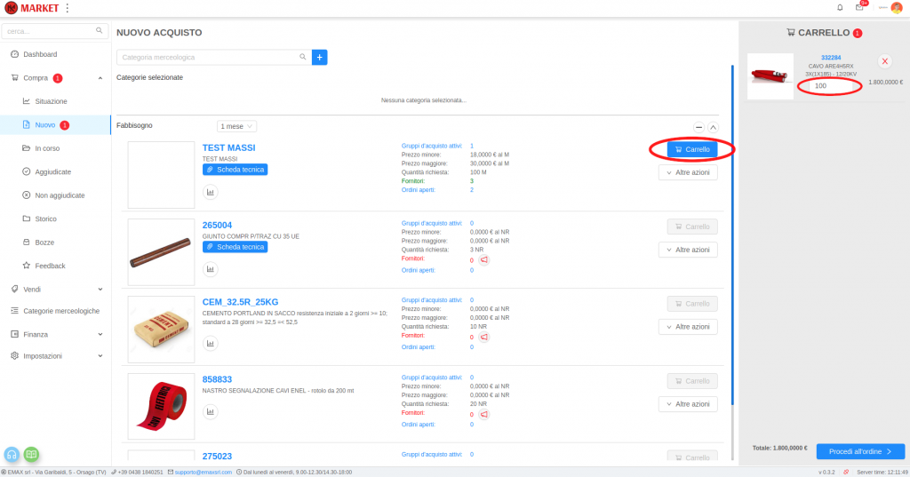This screenshot has width=910, height=477.
Task: Select In corso in the sidebar
Action: coord(47,148)
